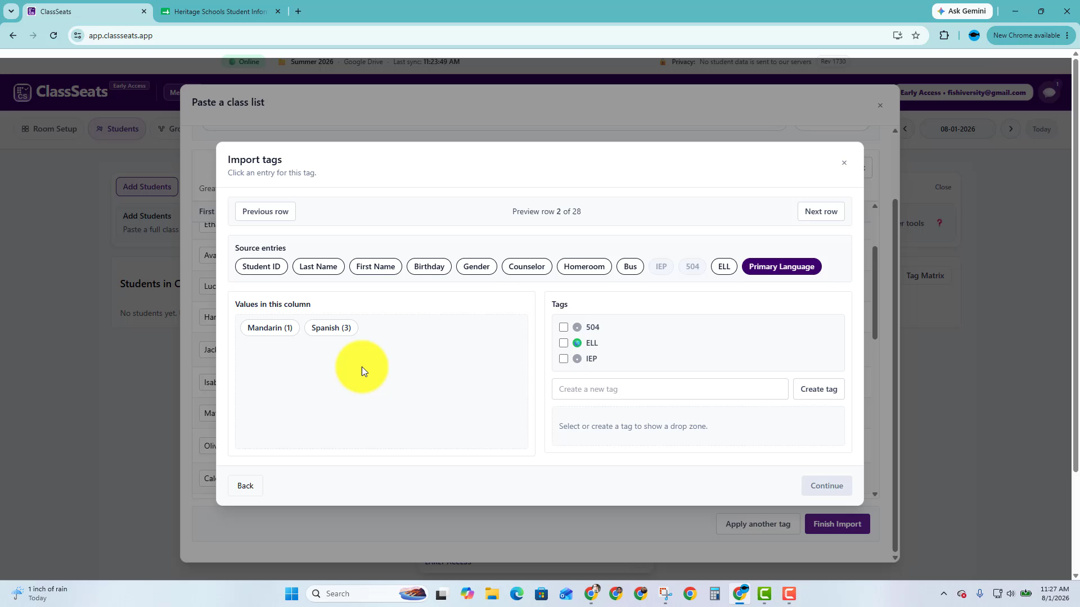This screenshot has width=1080, height=607.
Task: Check the IEP tag checkbox
Action: point(564,359)
